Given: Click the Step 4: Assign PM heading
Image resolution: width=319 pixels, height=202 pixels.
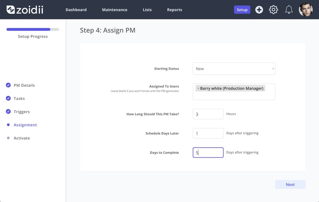Looking at the screenshot, I should click(108, 30).
